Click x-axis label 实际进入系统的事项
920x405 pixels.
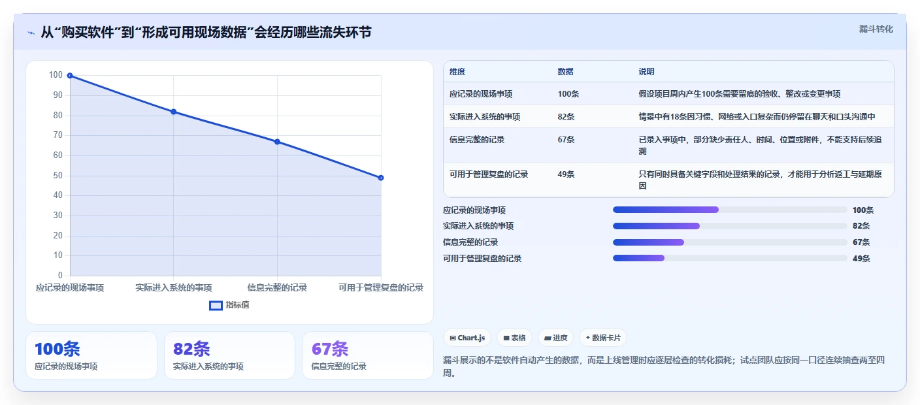tap(174, 287)
